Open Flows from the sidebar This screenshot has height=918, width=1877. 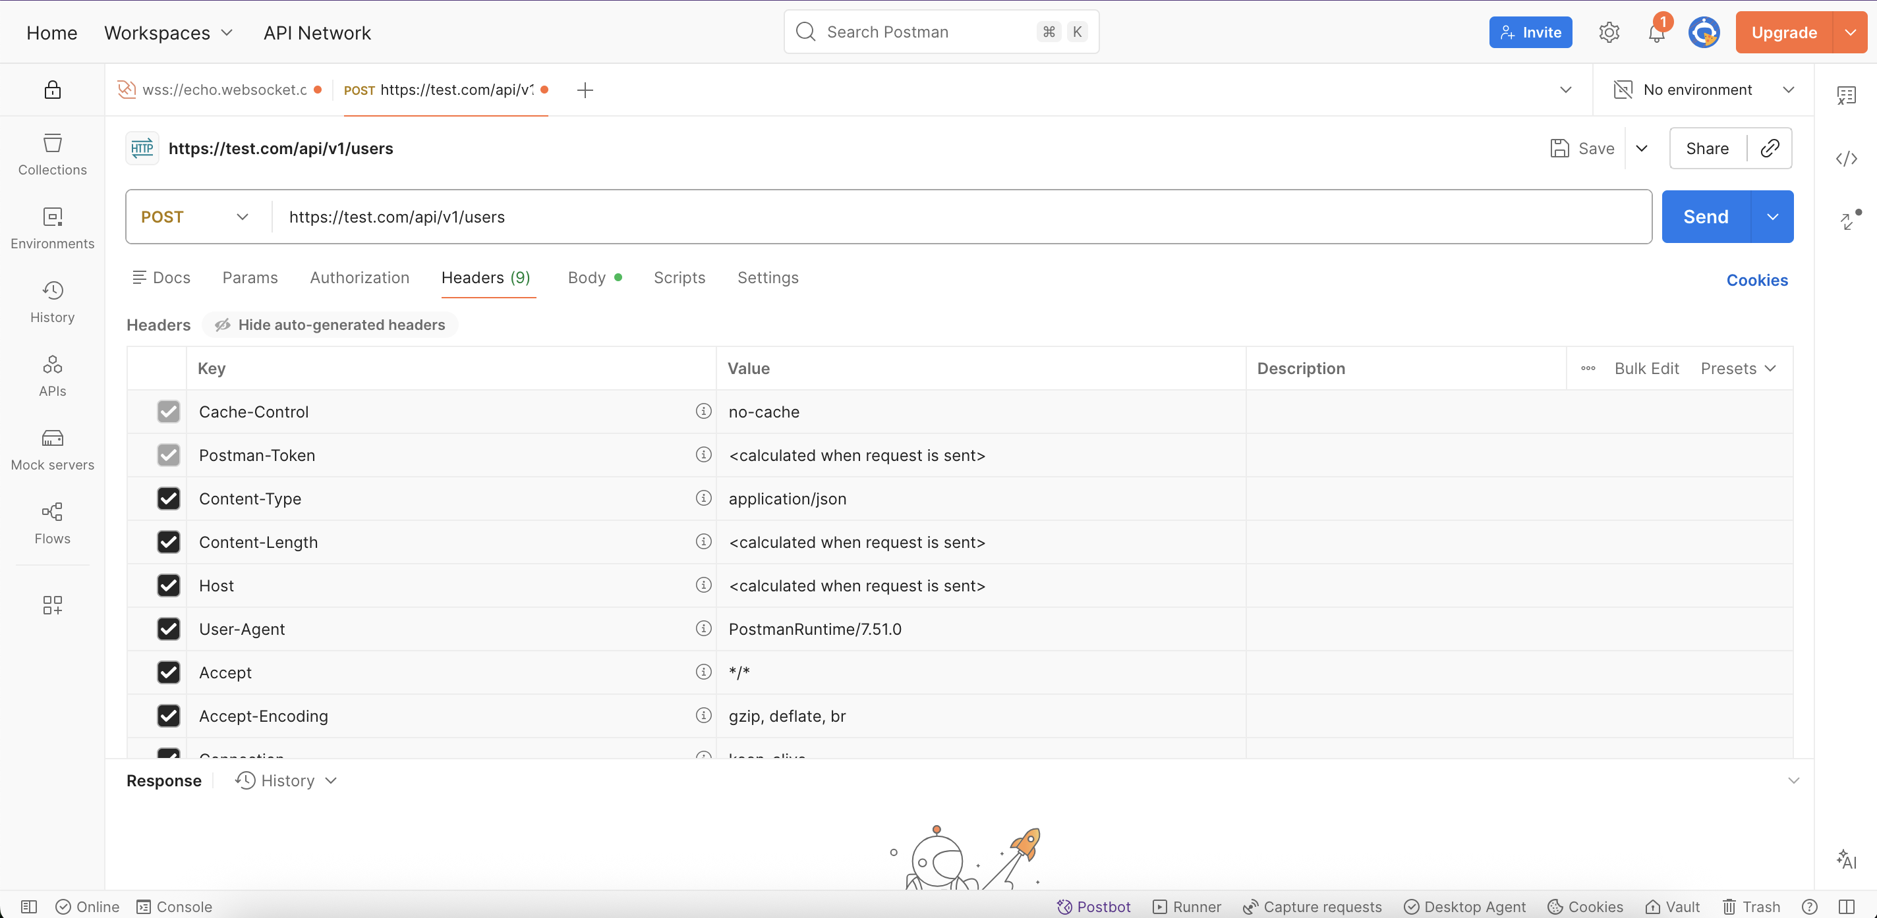tap(51, 523)
